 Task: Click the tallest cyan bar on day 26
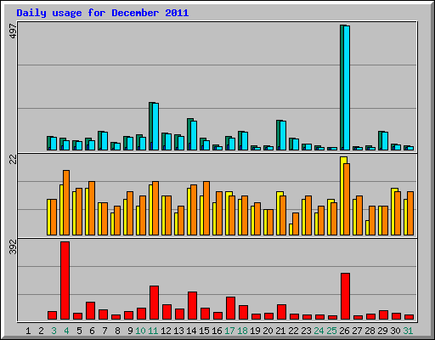(347, 88)
